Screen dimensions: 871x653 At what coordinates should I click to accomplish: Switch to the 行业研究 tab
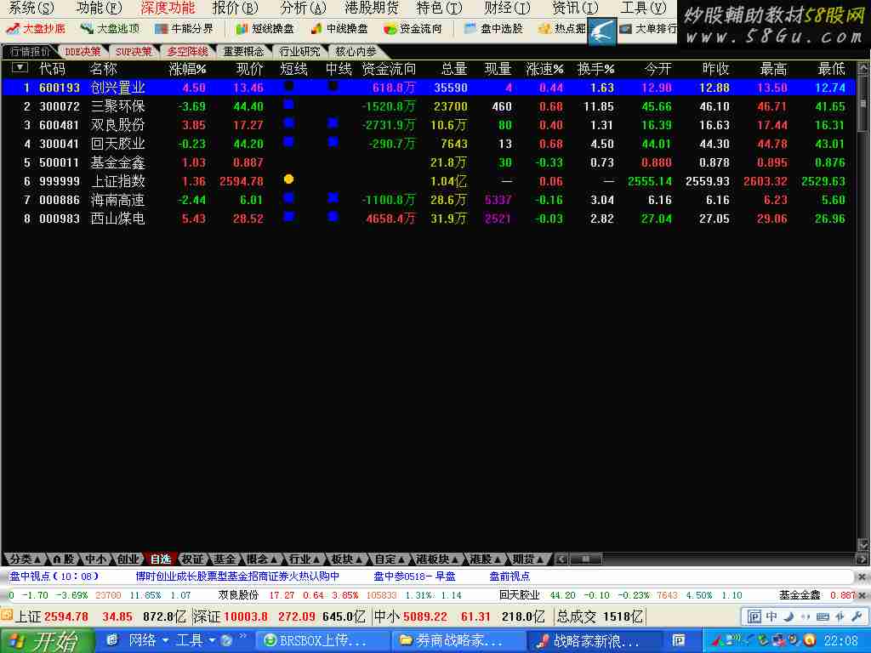pos(299,51)
